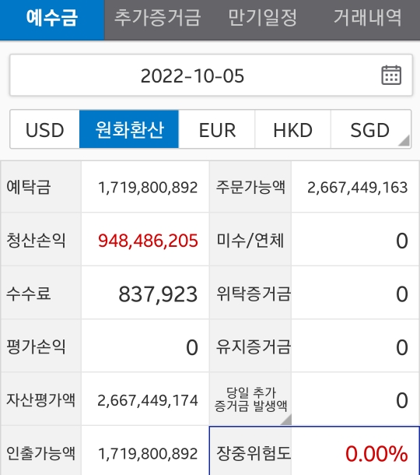Screen dimensions: 420x475
Task: Tap the 수수료 row label
Action: tap(29, 294)
